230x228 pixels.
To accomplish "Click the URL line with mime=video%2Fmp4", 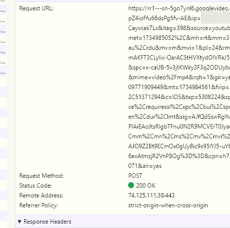I will 179,77.
